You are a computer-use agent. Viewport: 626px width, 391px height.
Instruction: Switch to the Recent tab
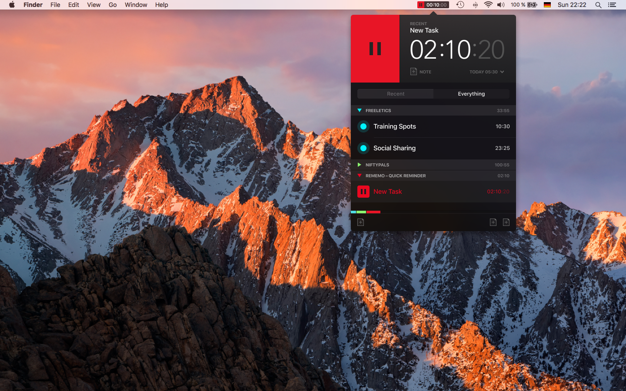(396, 94)
